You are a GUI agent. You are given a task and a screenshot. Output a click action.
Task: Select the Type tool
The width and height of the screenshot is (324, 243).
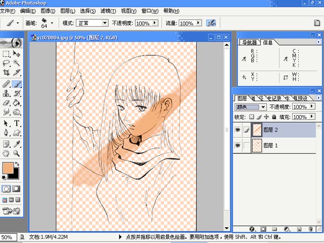[x=17, y=124]
